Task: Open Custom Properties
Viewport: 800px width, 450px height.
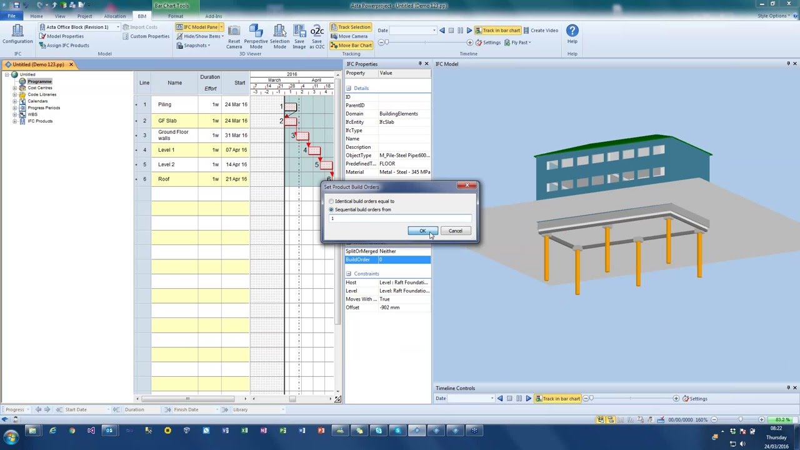Action: 146,36
